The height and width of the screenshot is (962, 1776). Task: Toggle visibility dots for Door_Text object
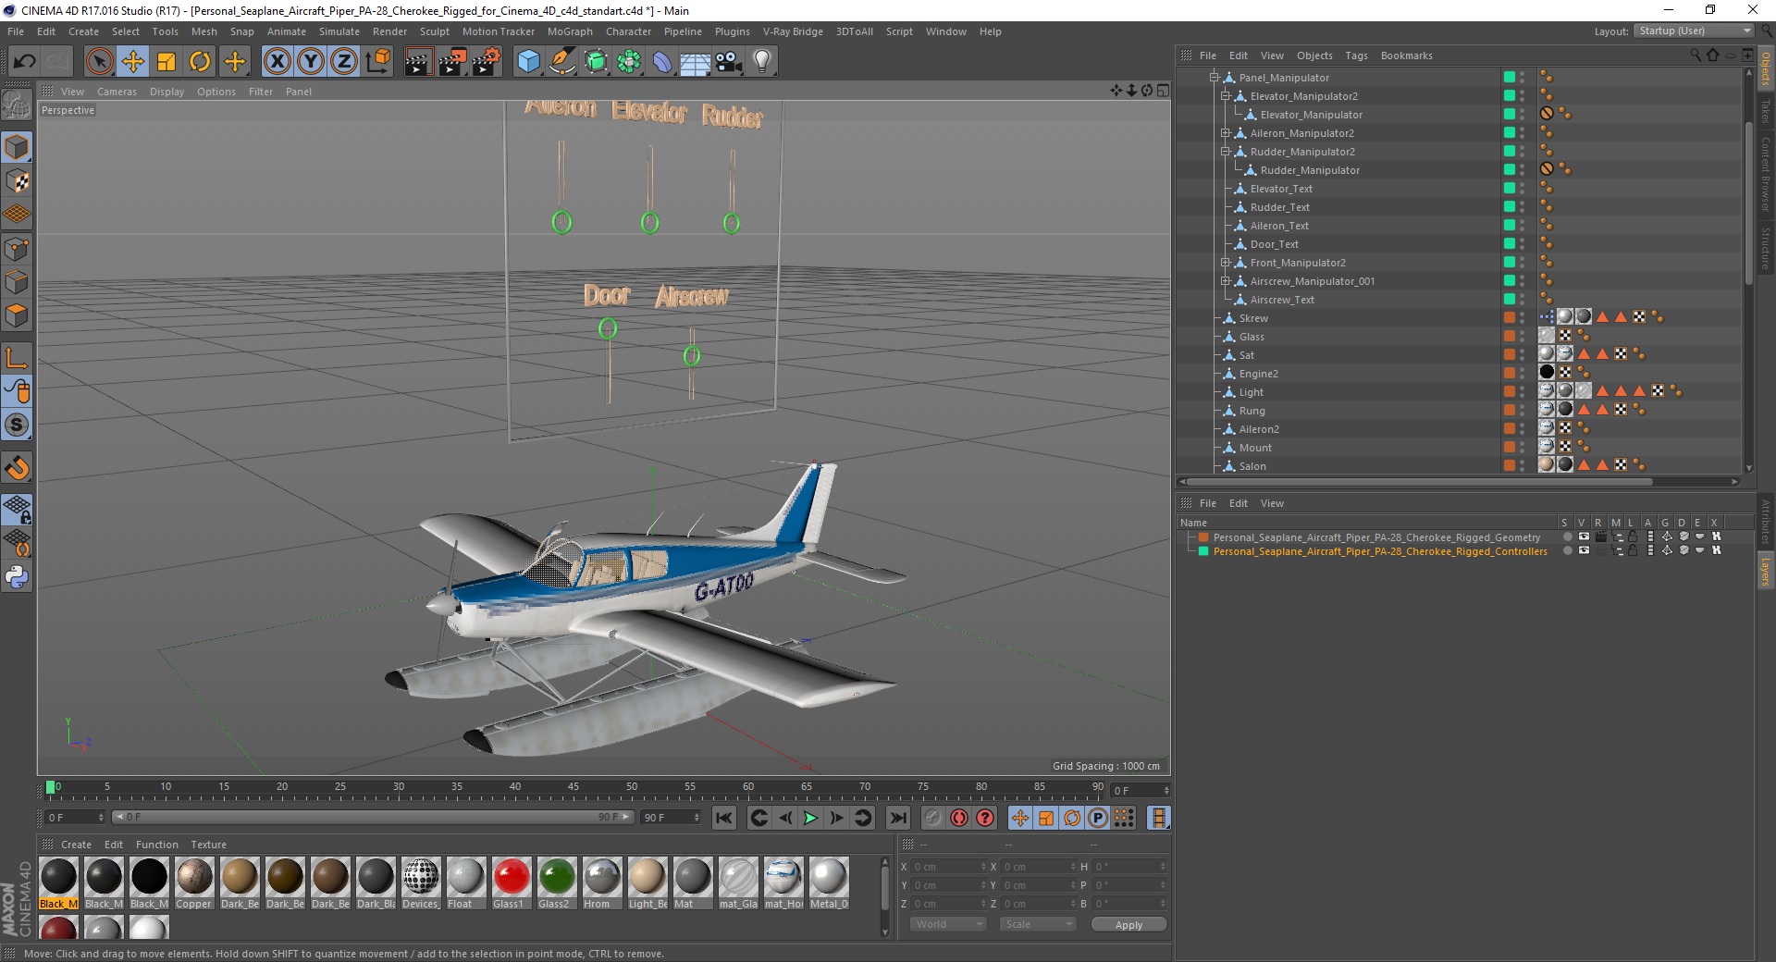(1522, 244)
